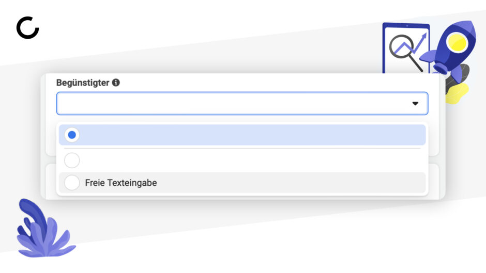The height and width of the screenshot is (273, 486).
Task: Expand the Begünstigter dropdown caret arrow
Action: pos(415,103)
